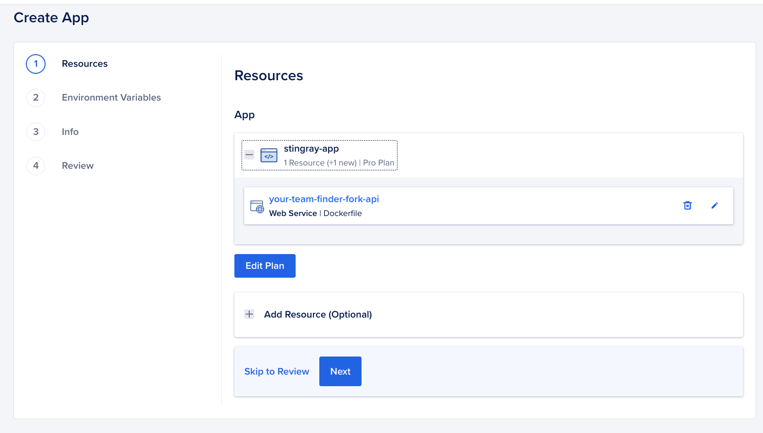763x433 pixels.
Task: Click the web service globe icon
Action: 257,206
